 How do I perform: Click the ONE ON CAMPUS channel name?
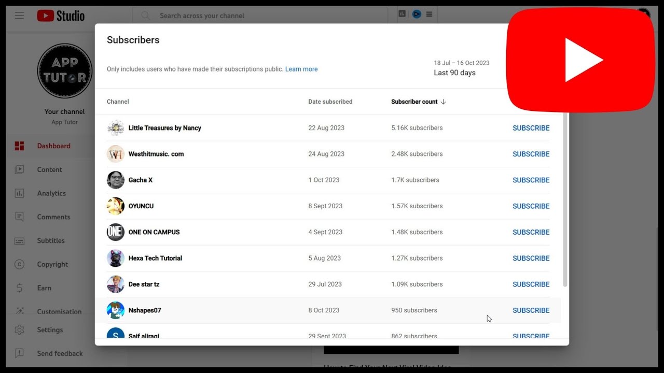[154, 232]
